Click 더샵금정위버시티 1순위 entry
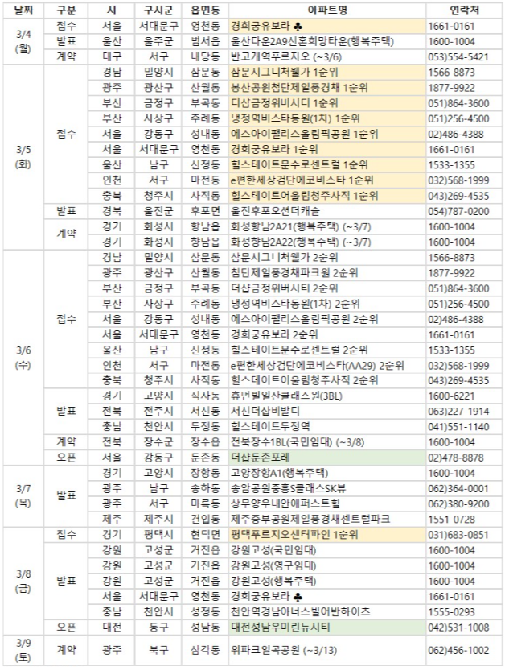 click(284, 103)
